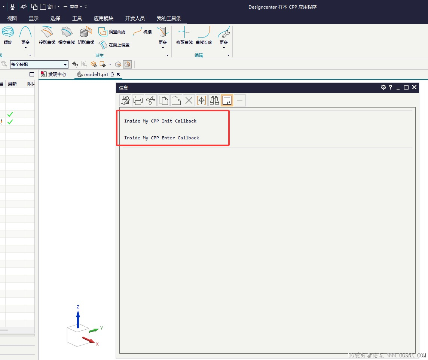This screenshot has height=360, width=428.
Task: Switch to the 显示 ribbon tab
Action: coord(34,18)
